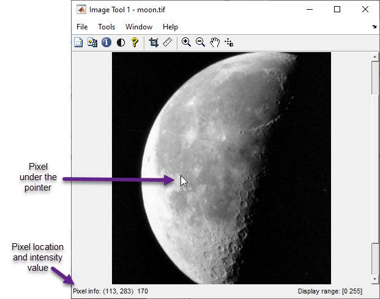
Task: Maximize the Image Tool window
Action: click(x=337, y=9)
